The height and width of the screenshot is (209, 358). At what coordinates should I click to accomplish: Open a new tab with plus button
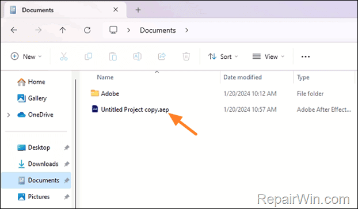click(x=138, y=10)
